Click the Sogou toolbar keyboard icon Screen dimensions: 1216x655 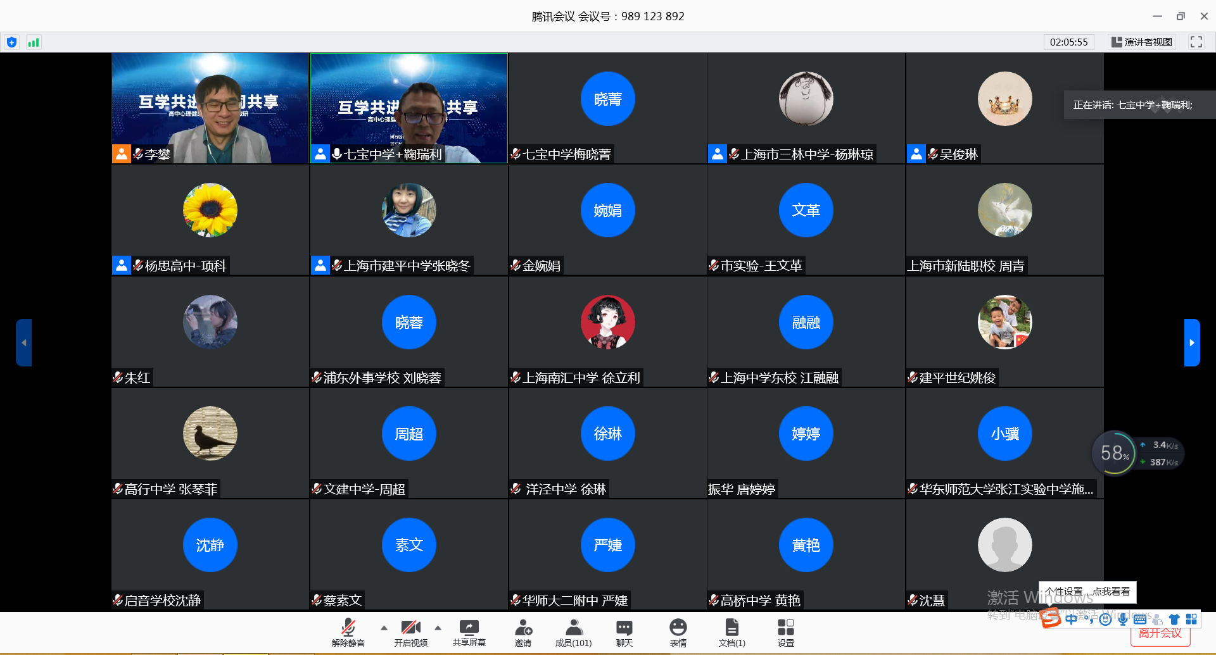pos(1140,620)
